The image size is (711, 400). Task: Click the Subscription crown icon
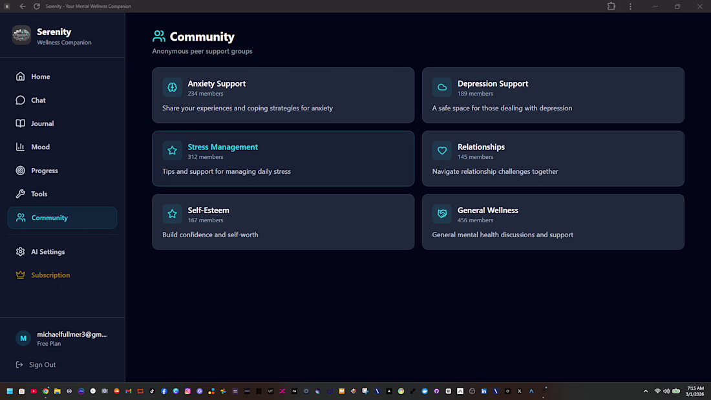tap(21, 275)
